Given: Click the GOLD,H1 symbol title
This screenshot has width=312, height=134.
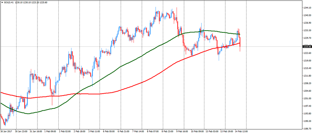Looking at the screenshot, I should 9,2.
